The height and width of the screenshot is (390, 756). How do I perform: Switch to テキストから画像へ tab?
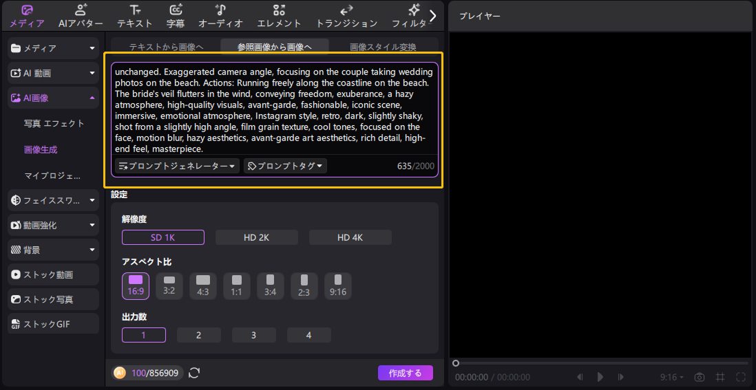(x=166, y=47)
